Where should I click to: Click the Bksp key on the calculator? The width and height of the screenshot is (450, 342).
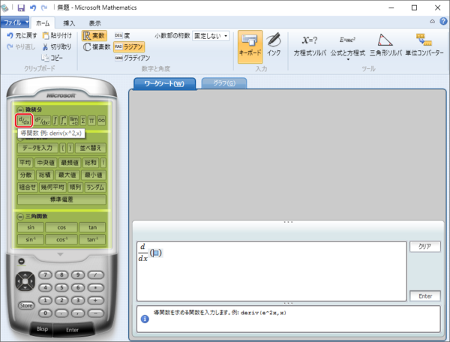(x=42, y=329)
